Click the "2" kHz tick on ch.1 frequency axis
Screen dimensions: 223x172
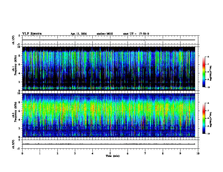(20, 82)
